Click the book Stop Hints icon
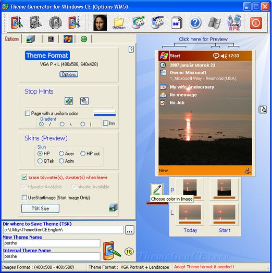The width and height of the screenshot is (272, 273). 69,101
